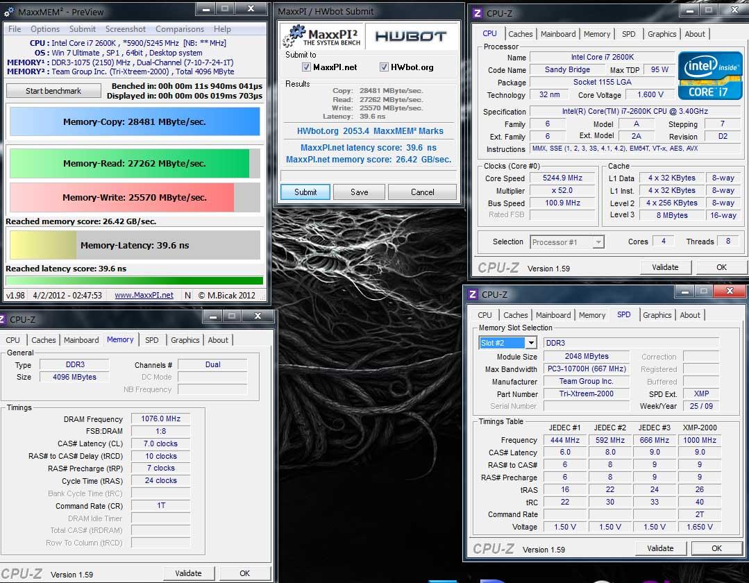Click the empty field above the Submit button
Image resolution: width=749 pixels, height=583 pixels.
(x=369, y=176)
